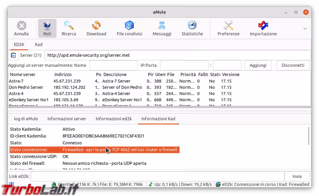
Task: Click the Invia button
Action: 297,176
